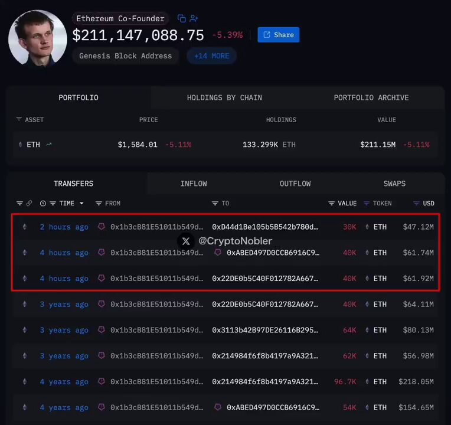Open the 3 years ago transaction worth $64.11M
451x425 pixels.
64,305
